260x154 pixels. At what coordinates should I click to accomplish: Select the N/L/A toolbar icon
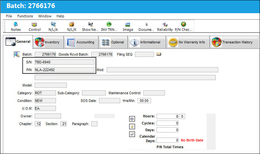point(53,24)
